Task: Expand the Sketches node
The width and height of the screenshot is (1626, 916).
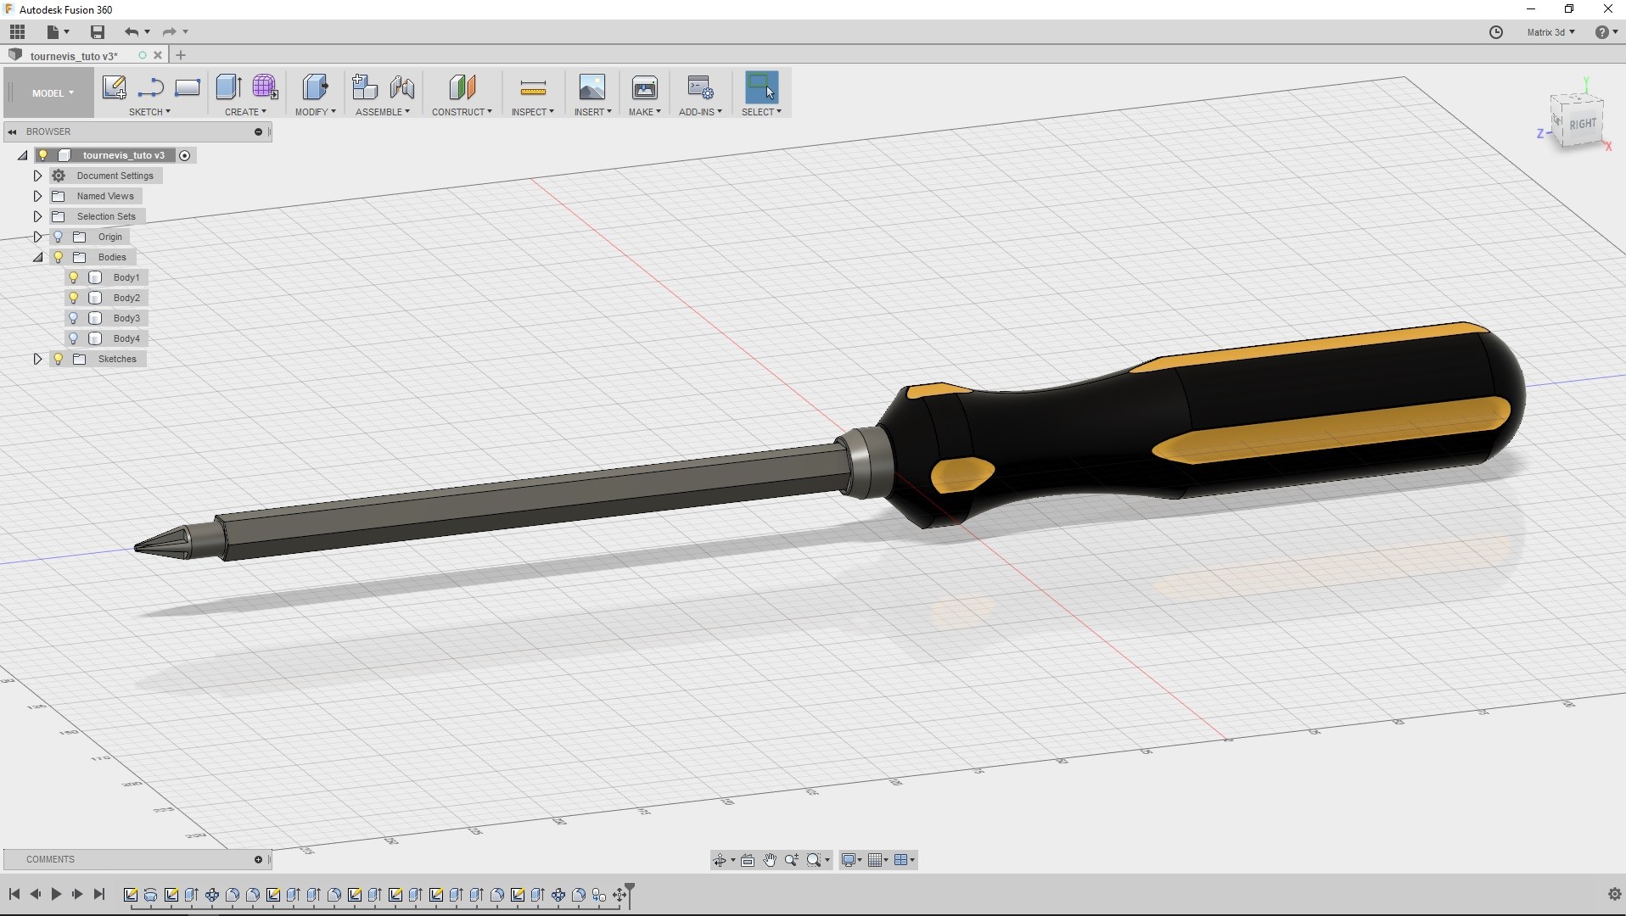Action: (37, 359)
